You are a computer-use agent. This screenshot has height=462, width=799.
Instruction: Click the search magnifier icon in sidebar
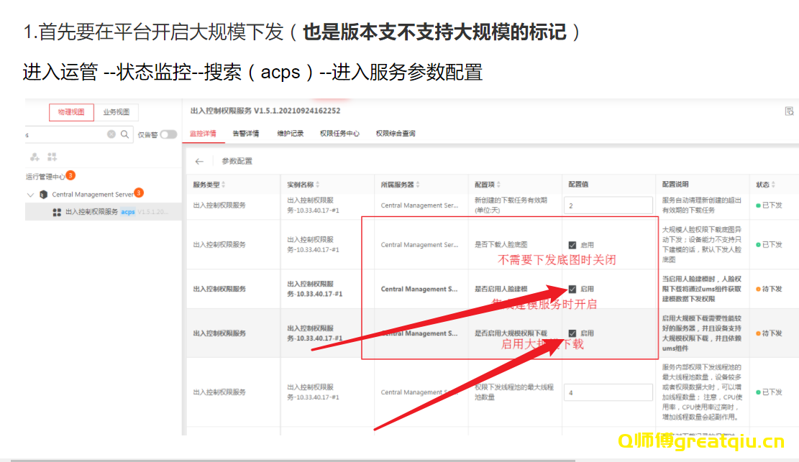tap(125, 134)
